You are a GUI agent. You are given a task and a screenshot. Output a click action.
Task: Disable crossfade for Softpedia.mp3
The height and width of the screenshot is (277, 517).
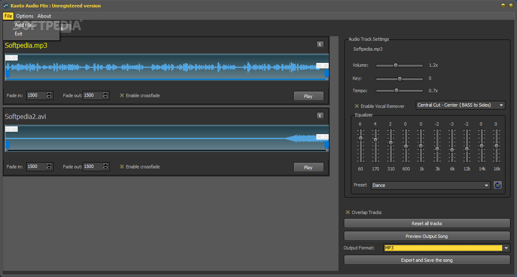[x=122, y=95]
